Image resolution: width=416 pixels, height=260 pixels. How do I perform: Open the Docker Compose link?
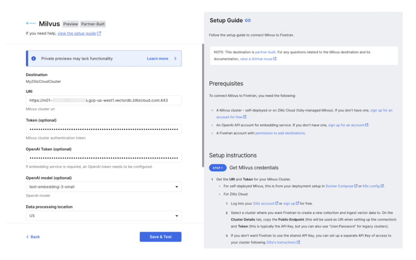(339, 186)
